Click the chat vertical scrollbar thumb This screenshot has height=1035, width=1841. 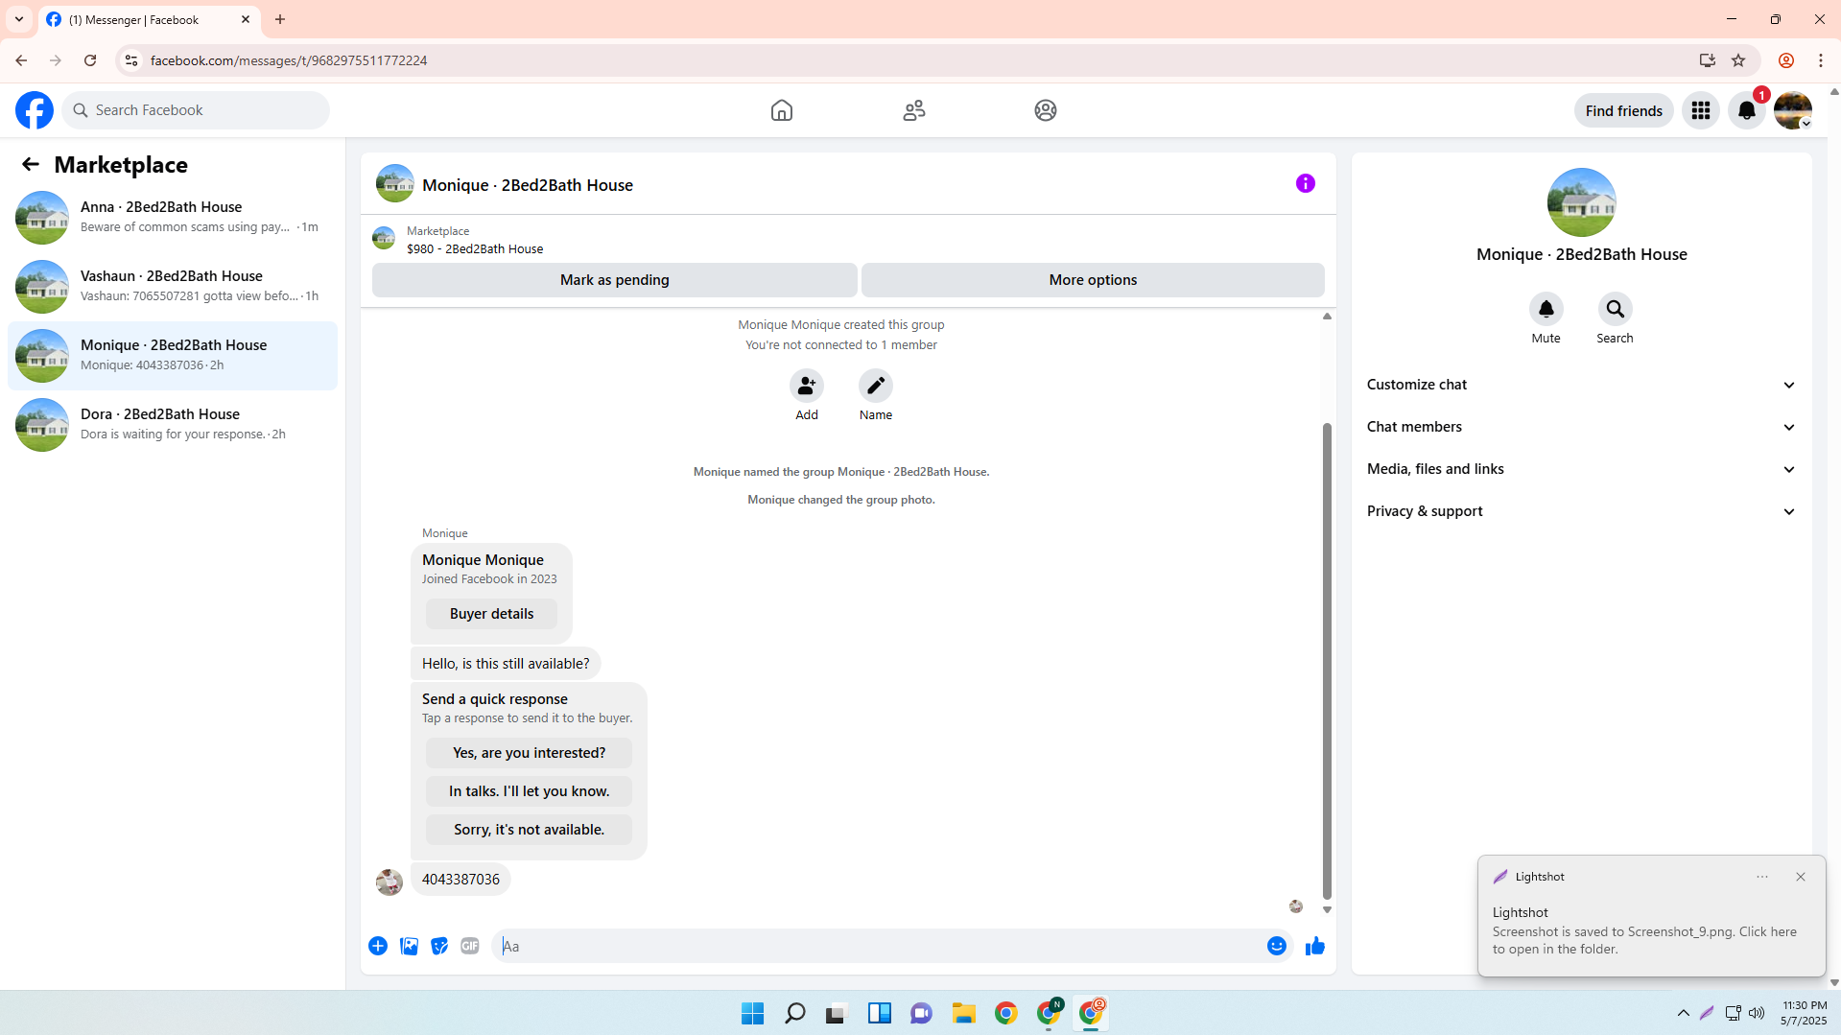(x=1328, y=662)
